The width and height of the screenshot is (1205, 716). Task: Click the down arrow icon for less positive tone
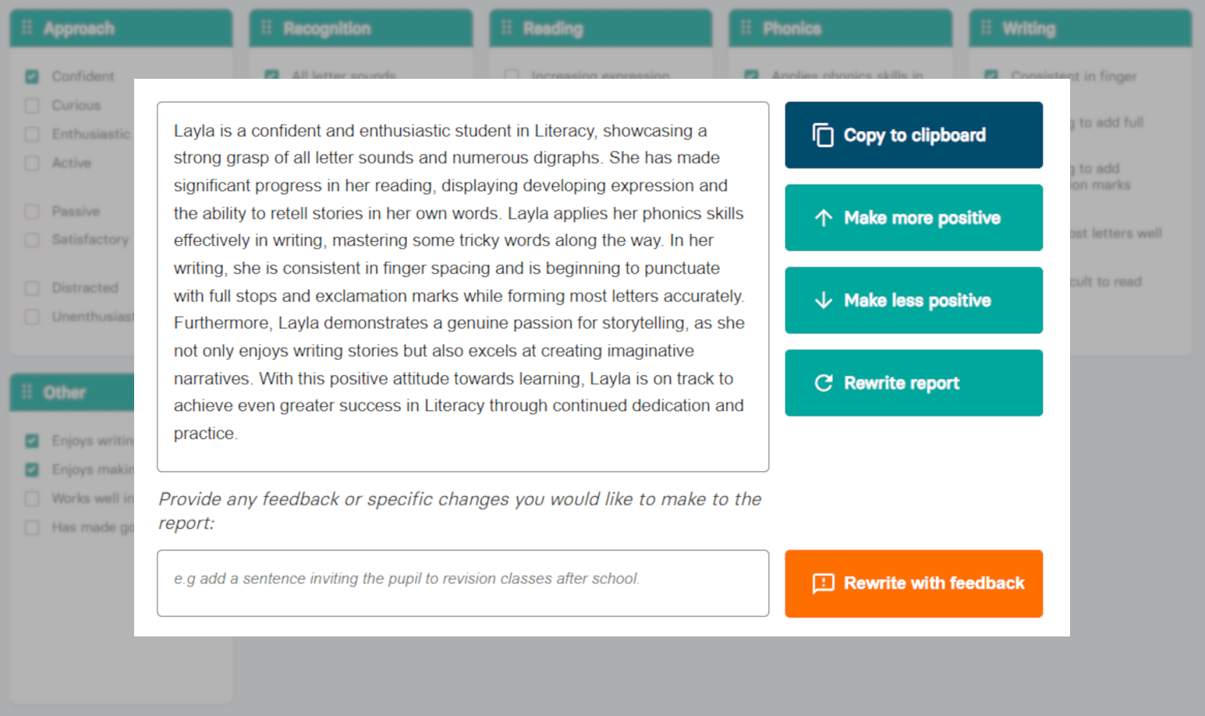click(x=822, y=300)
